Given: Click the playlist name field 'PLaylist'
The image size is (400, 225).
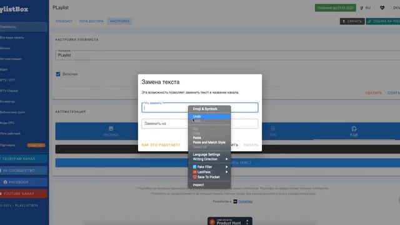Looking at the screenshot, I should 227,55.
